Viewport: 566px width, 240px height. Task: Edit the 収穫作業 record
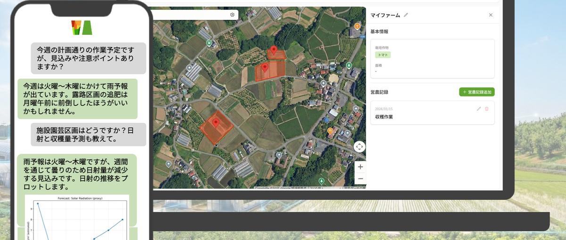(479, 109)
